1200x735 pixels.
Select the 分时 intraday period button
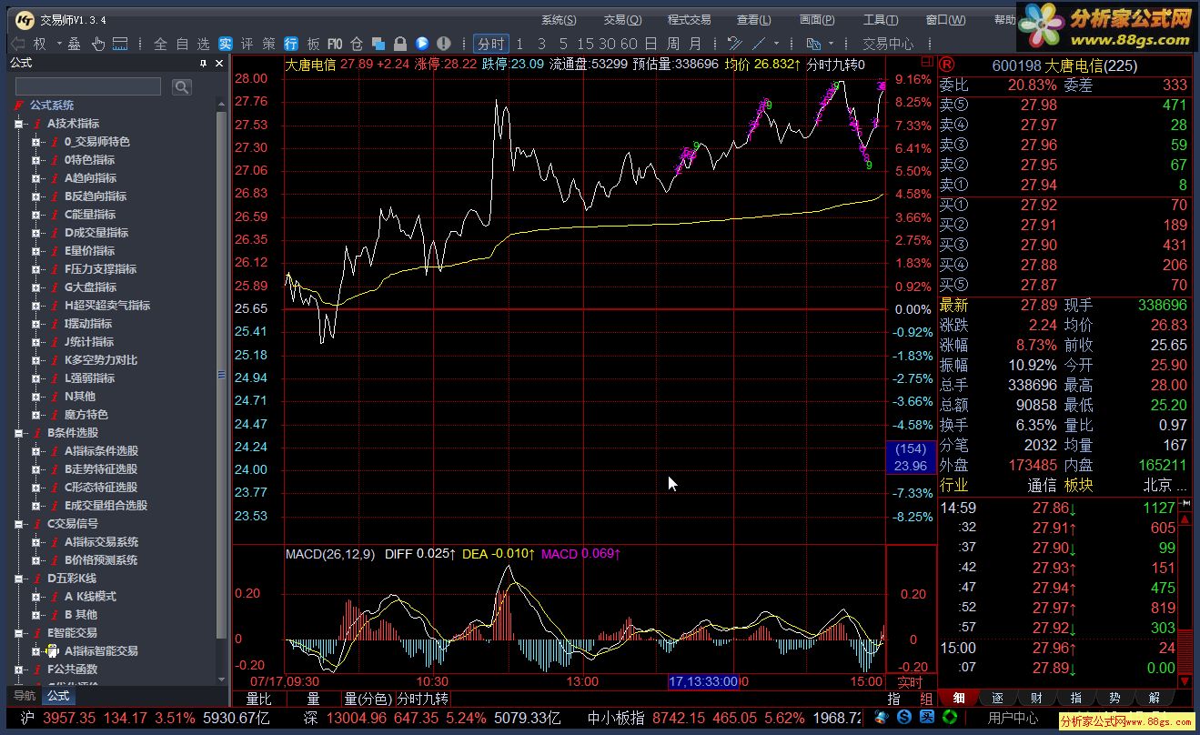[x=490, y=44]
